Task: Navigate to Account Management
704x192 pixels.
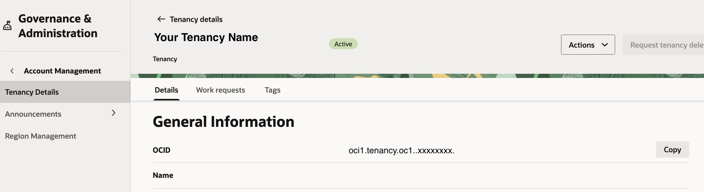Action: (62, 70)
